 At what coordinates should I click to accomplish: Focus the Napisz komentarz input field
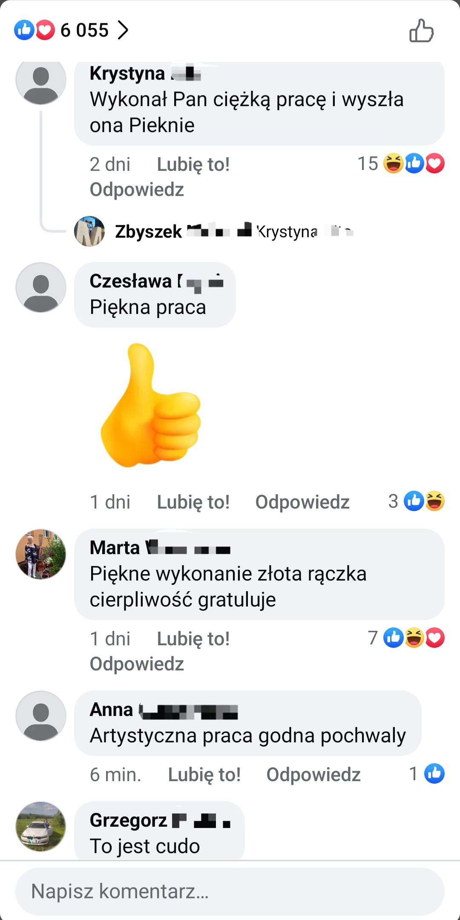click(230, 891)
